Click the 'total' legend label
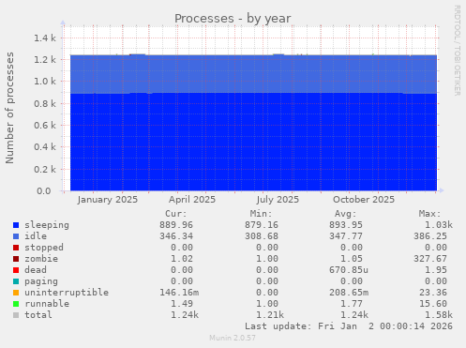 click(38, 315)
